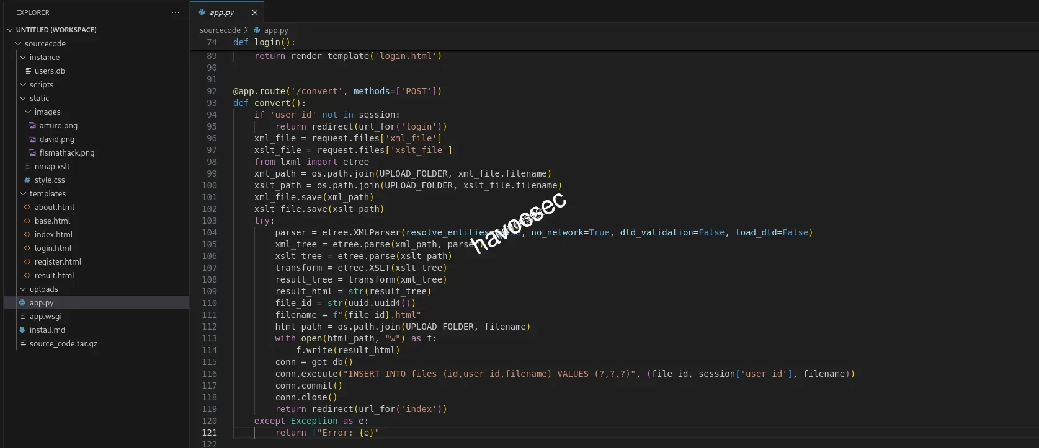Click the file icon beside app.wsgi
The height and width of the screenshot is (448, 1039).
tap(23, 317)
